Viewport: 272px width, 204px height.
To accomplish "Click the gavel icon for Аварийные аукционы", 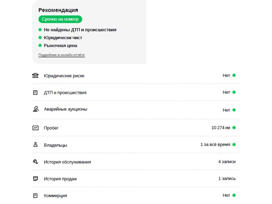I will 36,109.
